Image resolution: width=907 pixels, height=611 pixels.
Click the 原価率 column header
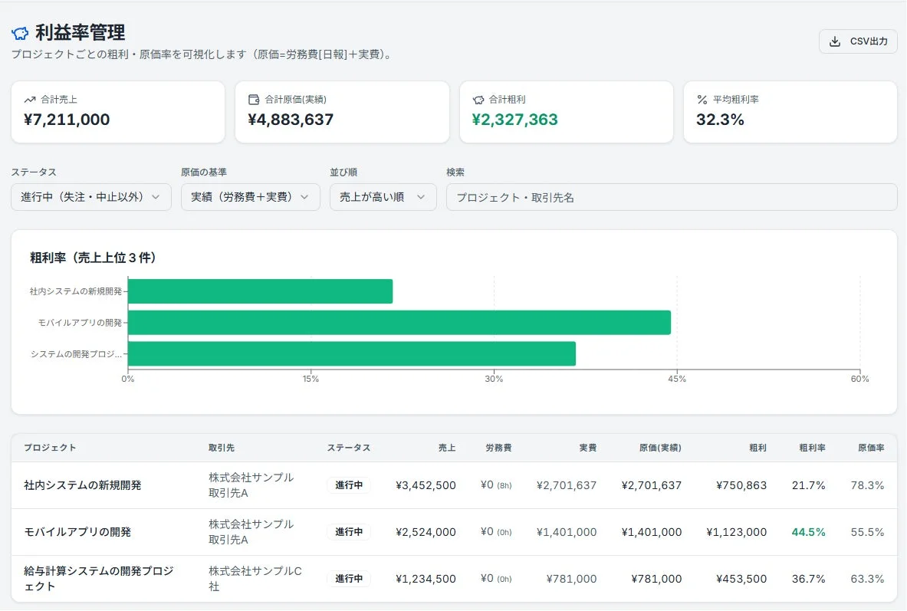click(x=871, y=448)
